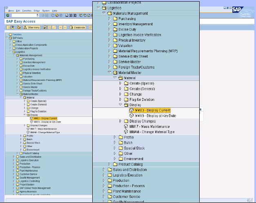Open the System menu
The image size is (256, 203).
46,11
